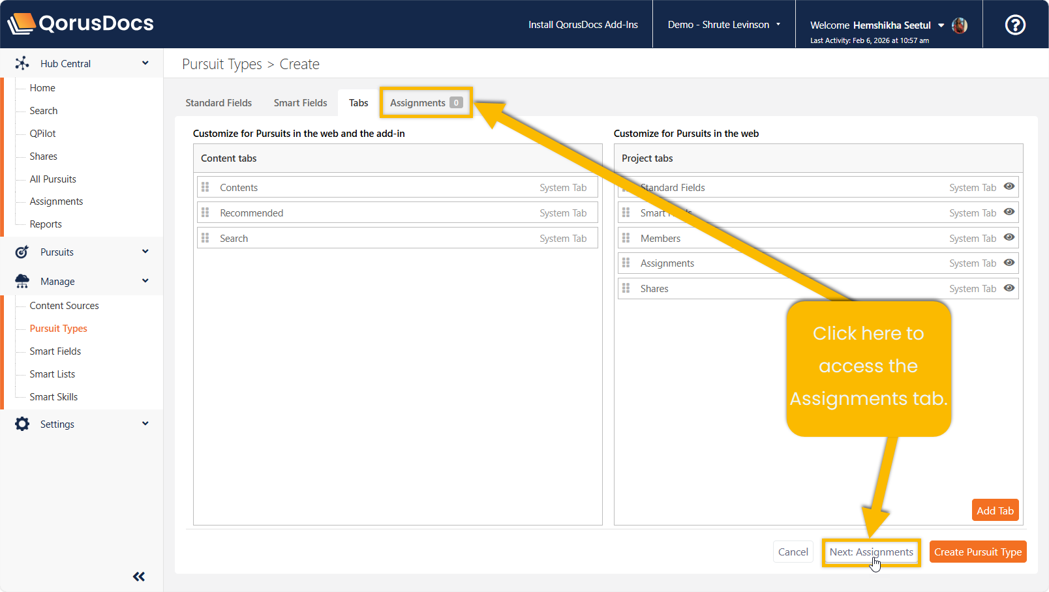Open Demo - Shrute Levinson dropdown
This screenshot has width=1049, height=592.
723,25
